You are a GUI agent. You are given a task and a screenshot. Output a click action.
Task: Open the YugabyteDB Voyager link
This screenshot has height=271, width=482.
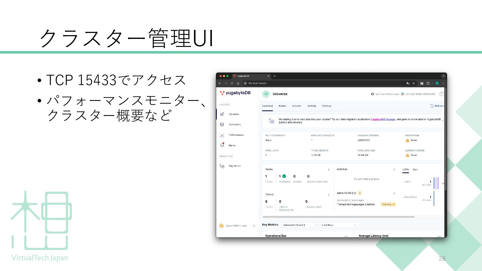383,119
